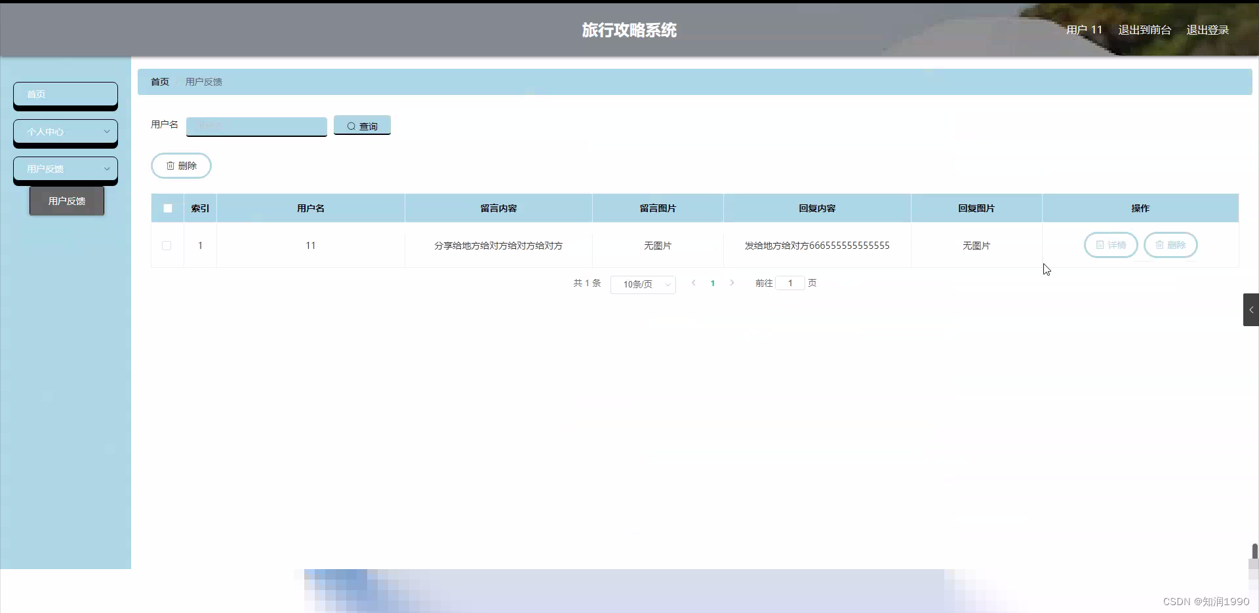Collapse the panel via the right-edge chevron
This screenshot has width=1259, height=613.
point(1251,309)
